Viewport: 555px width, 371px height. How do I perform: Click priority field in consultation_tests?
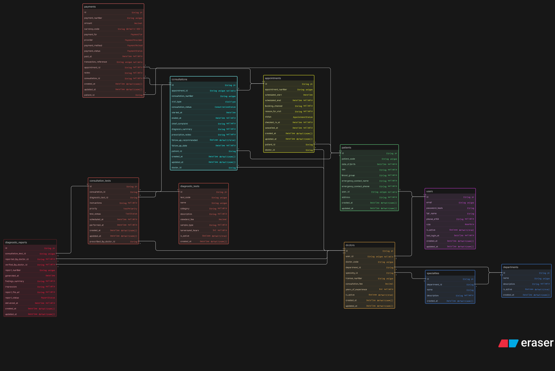[x=113, y=209]
